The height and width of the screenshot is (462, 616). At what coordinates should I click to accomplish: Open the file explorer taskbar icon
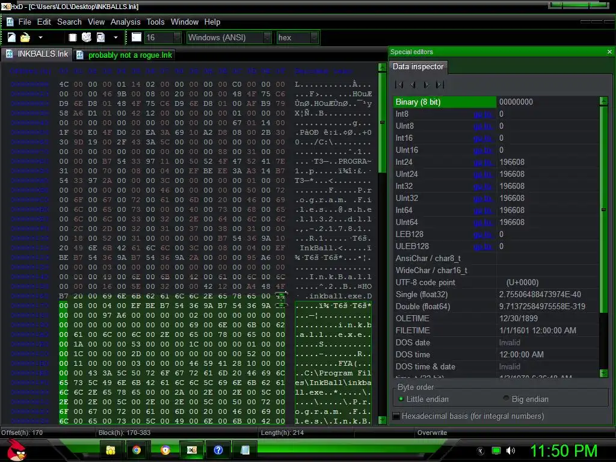[x=111, y=450]
